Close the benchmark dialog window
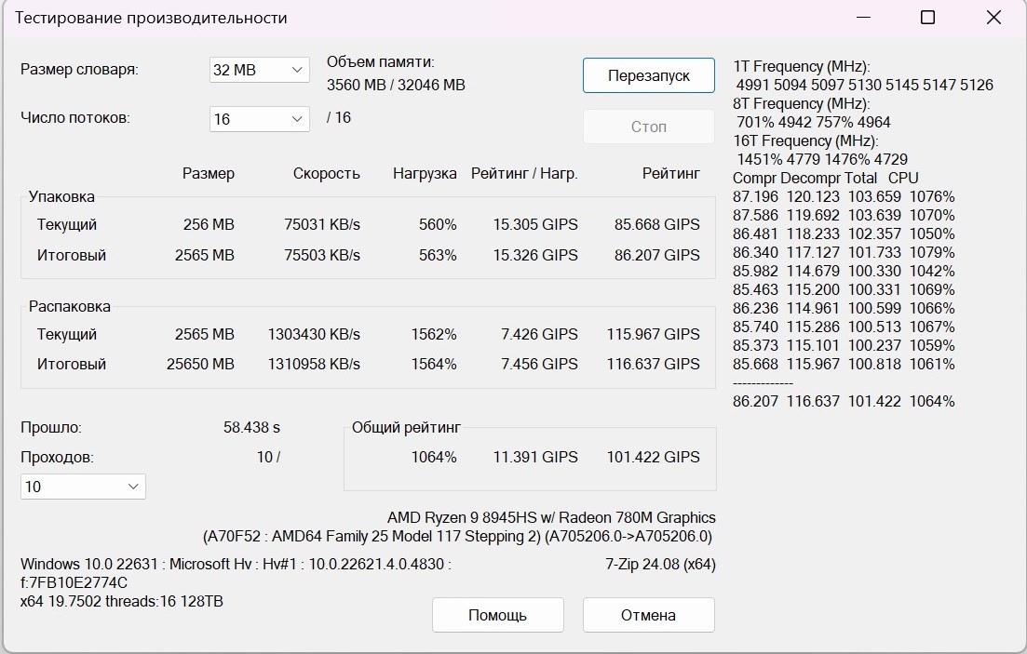 coord(993,18)
